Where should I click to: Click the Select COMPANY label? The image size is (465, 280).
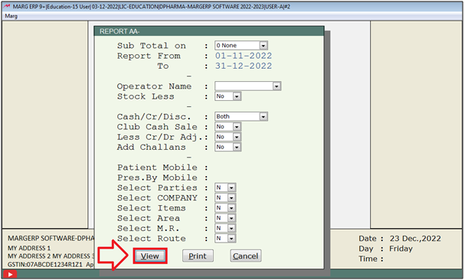click(157, 197)
